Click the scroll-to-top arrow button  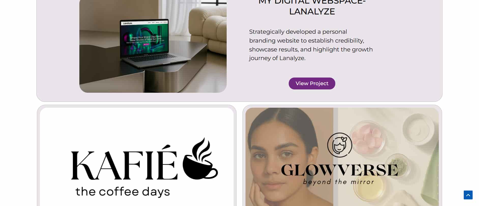pyautogui.click(x=468, y=195)
